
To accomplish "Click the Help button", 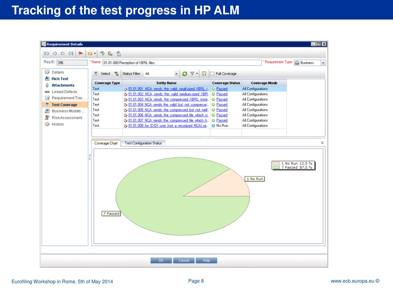I will (206, 260).
